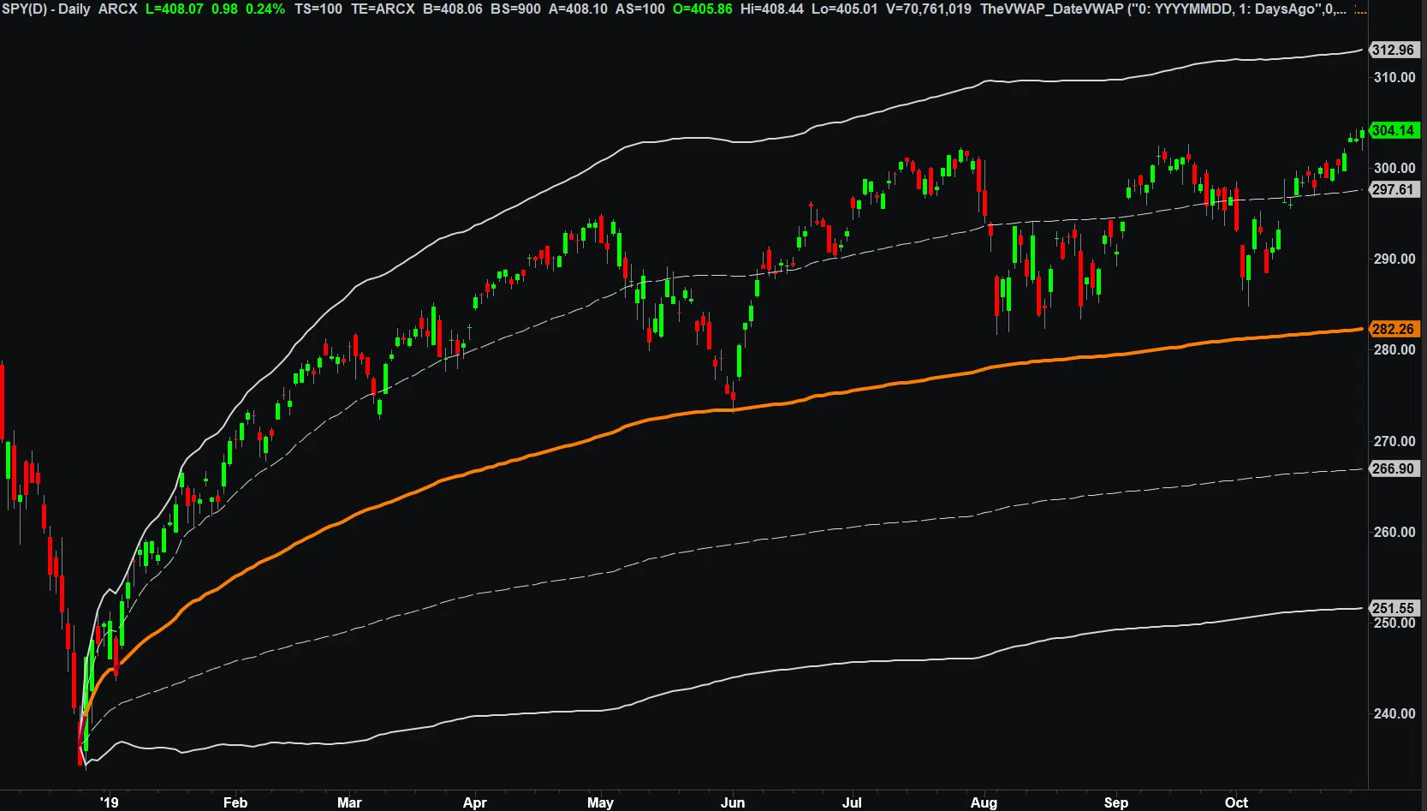The image size is (1427, 811).
Task: Select the ARCX exchange label in status line
Action: (x=117, y=9)
